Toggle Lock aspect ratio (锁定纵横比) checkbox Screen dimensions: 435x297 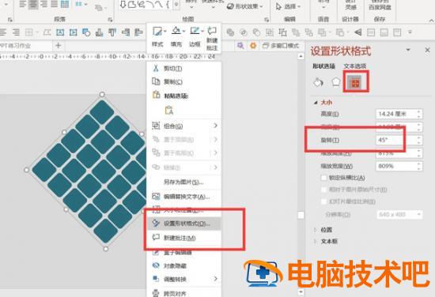coord(323,178)
